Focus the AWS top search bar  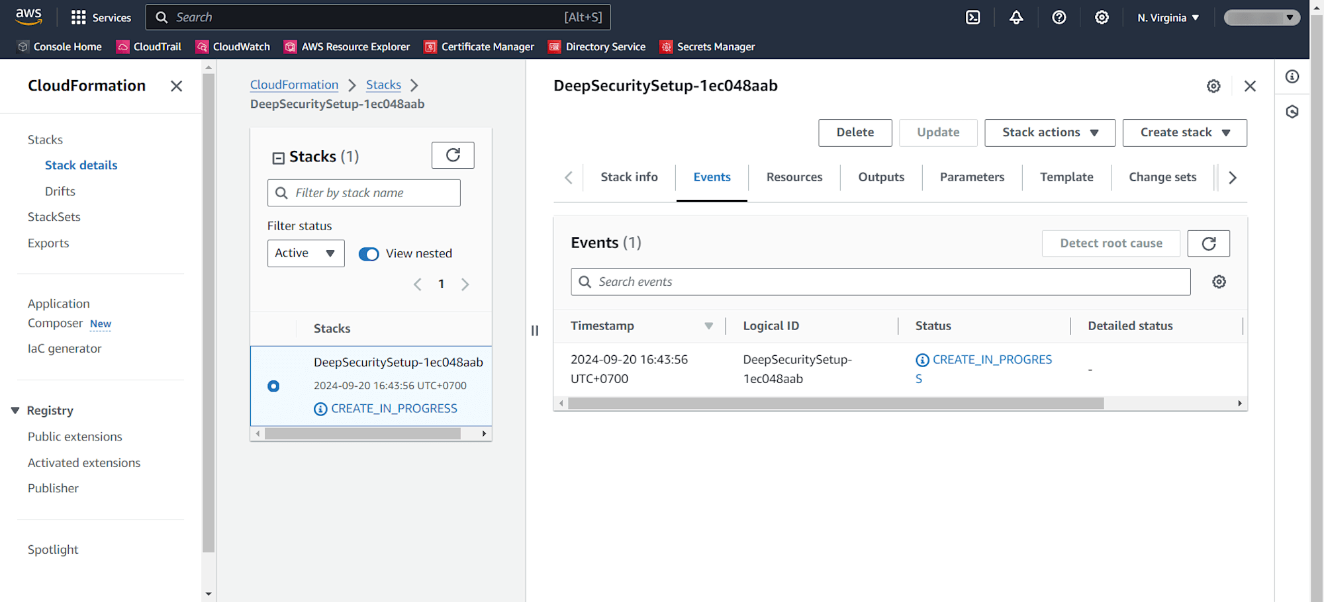coord(378,17)
